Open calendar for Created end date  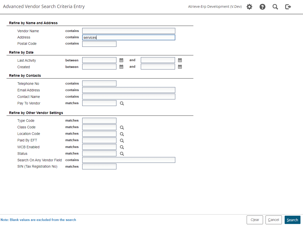(180, 67)
